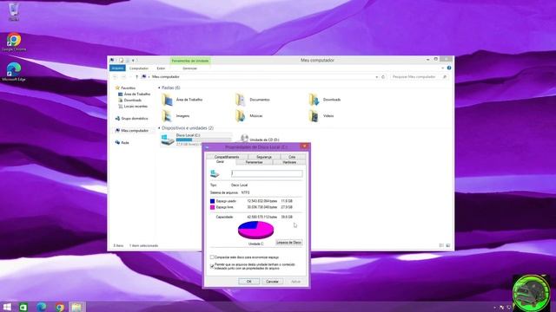Click the Explorer help question-mark icon

click(x=449, y=68)
